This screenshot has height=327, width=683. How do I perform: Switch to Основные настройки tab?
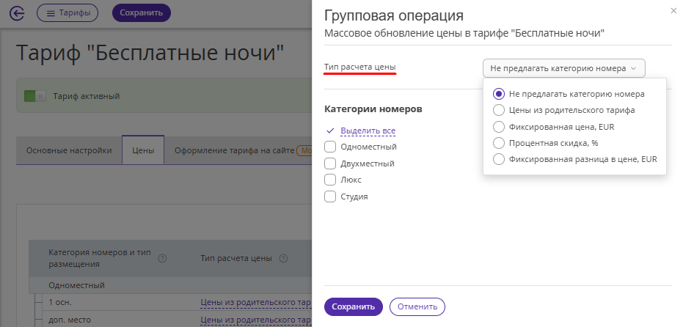pos(69,150)
